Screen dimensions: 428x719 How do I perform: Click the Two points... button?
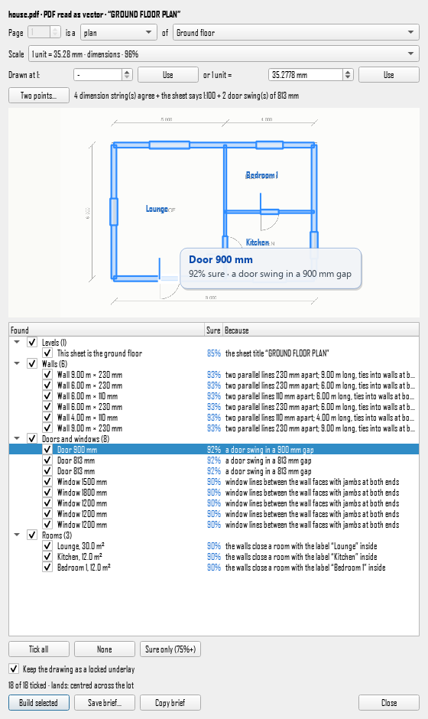[x=39, y=96]
